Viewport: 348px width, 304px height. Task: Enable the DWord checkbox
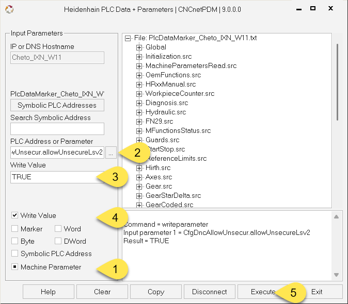58,241
